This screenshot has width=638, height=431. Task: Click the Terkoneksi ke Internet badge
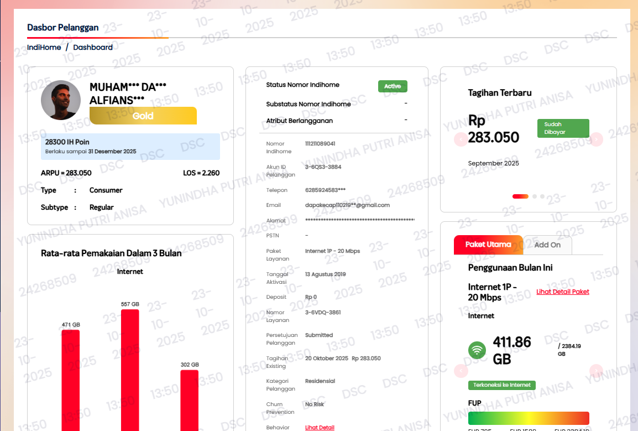(501, 385)
